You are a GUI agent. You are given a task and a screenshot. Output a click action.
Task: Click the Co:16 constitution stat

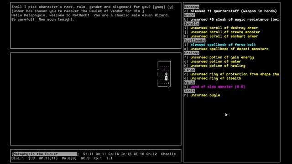tap(114, 154)
